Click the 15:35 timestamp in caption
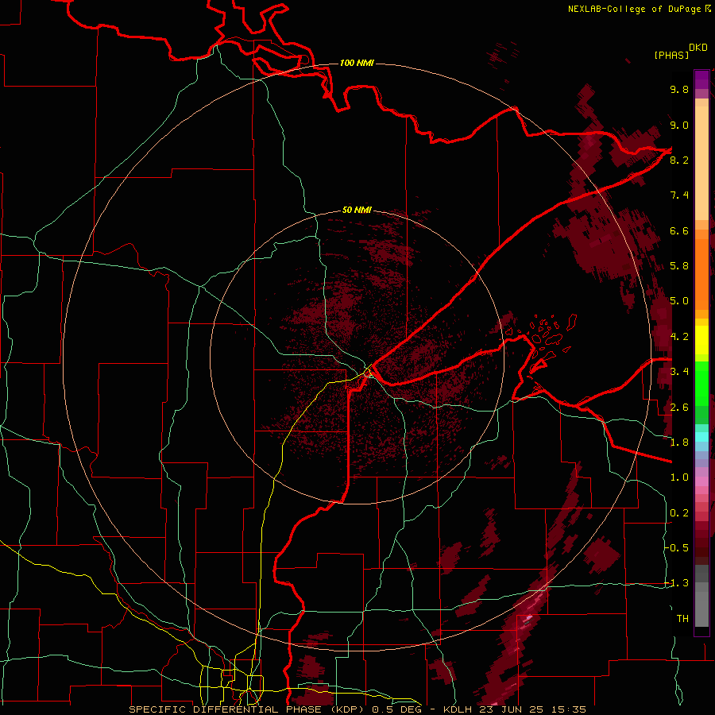The image size is (715, 715). [x=568, y=709]
